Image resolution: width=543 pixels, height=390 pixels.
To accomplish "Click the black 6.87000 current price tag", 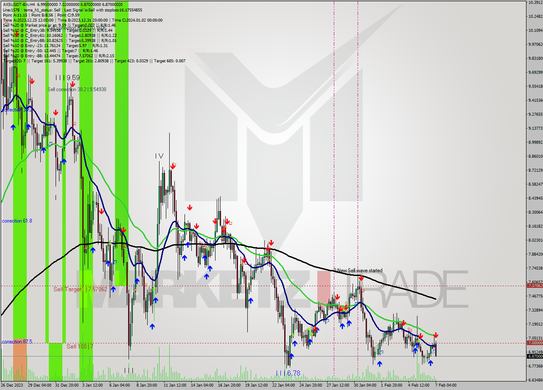I will pyautogui.click(x=535, y=357).
